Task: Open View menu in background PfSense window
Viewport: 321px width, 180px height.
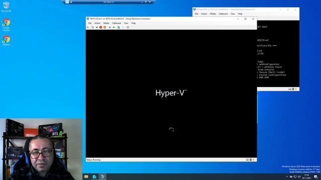Action: pos(233,14)
